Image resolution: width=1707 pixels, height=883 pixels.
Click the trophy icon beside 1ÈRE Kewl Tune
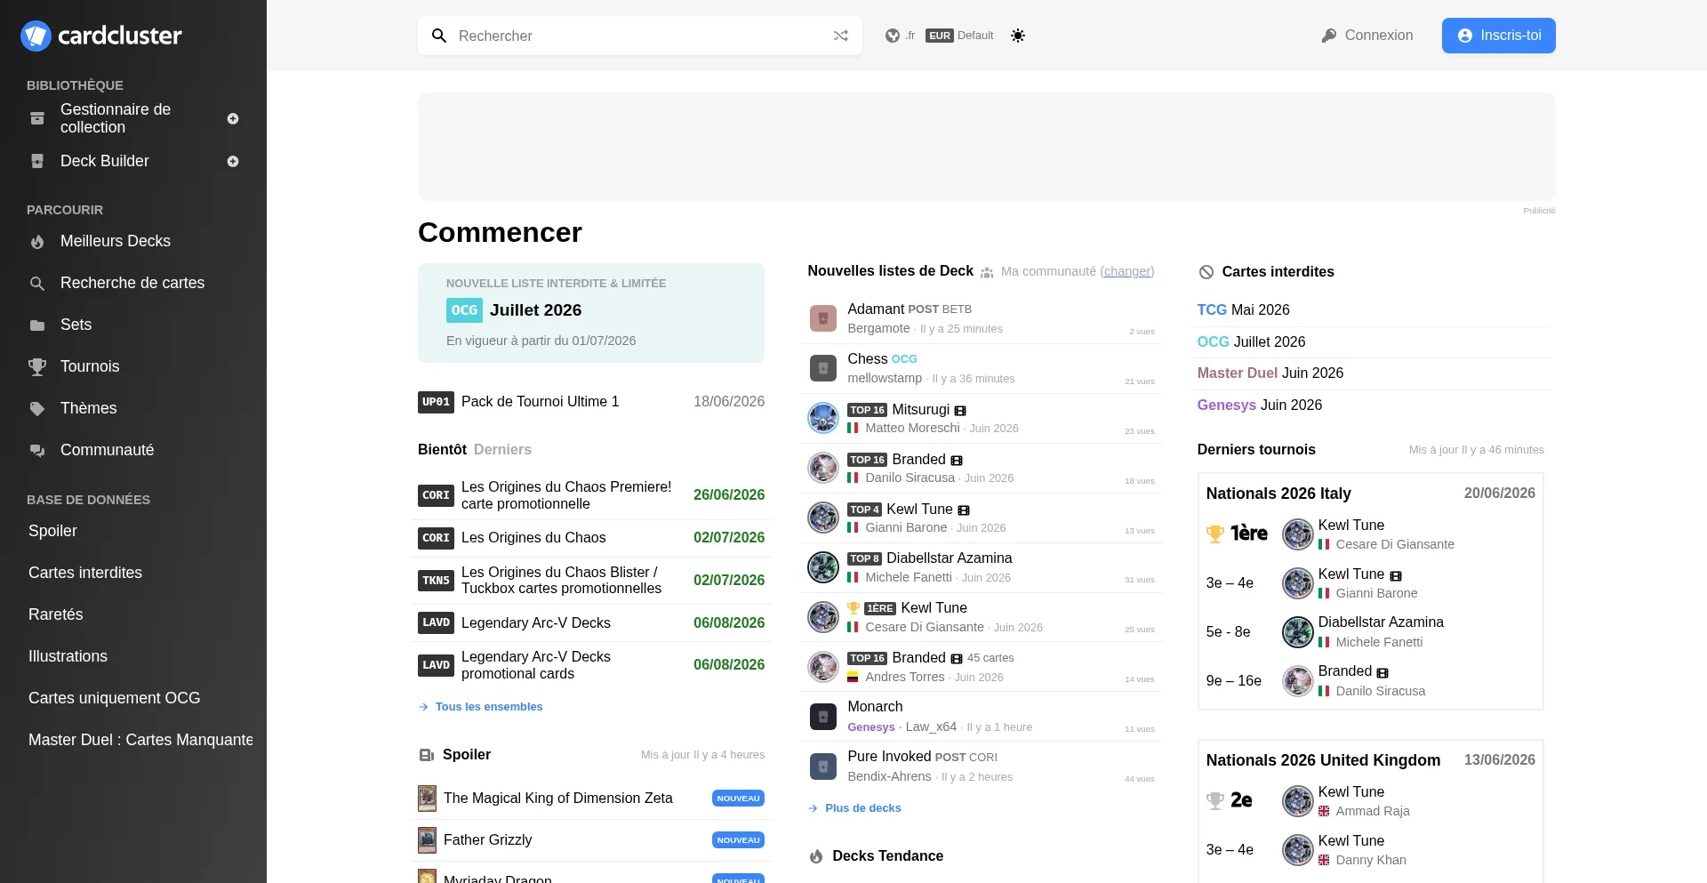[x=853, y=608]
